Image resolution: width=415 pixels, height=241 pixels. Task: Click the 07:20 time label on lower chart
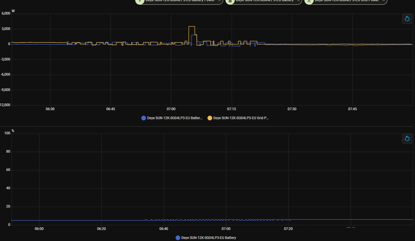pyautogui.click(x=288, y=229)
